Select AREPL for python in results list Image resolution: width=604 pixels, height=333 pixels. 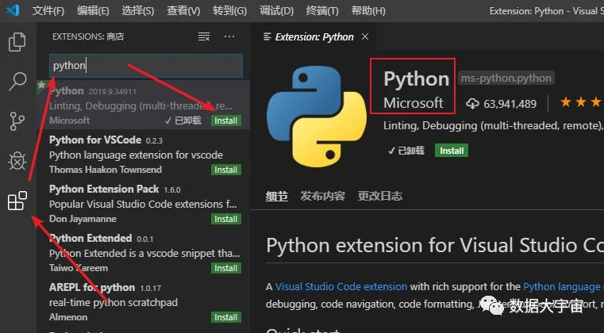(144, 302)
